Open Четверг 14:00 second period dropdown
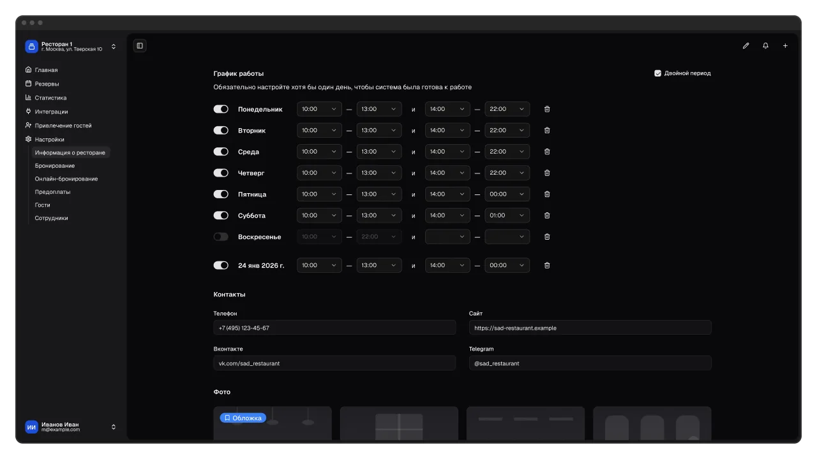 [x=447, y=173]
